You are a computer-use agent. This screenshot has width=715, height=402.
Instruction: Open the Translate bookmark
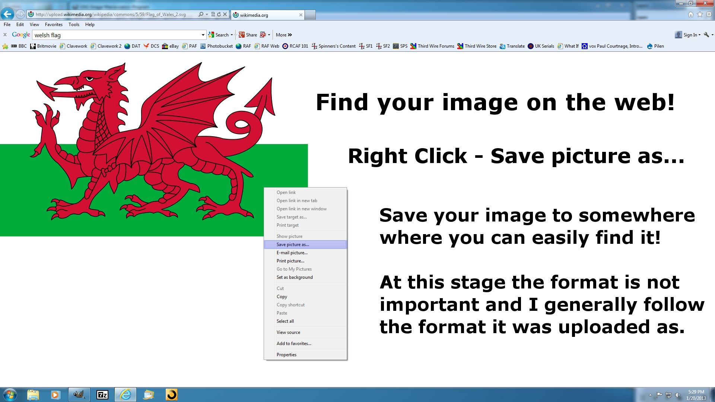[512, 46]
